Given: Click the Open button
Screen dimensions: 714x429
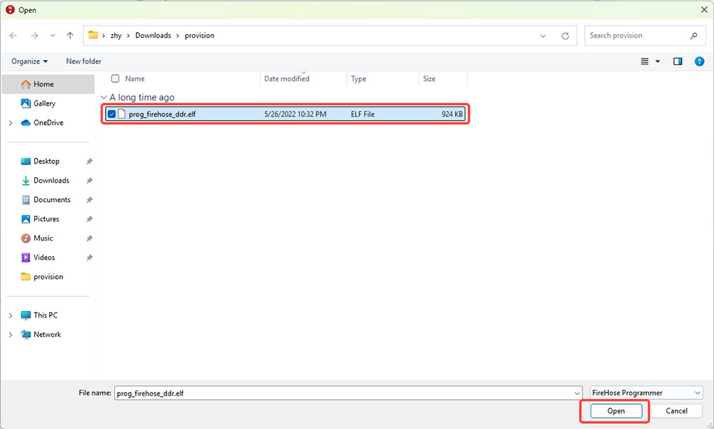Looking at the screenshot, I should pyautogui.click(x=616, y=410).
